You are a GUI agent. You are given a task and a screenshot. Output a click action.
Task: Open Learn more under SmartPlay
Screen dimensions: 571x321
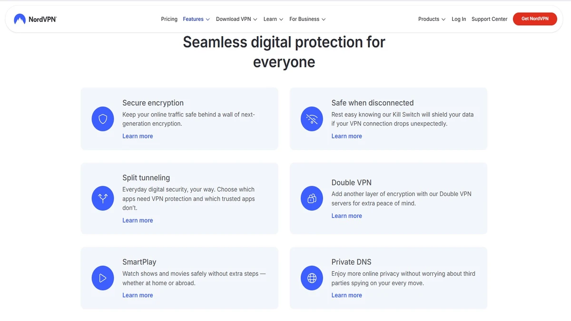point(138,295)
